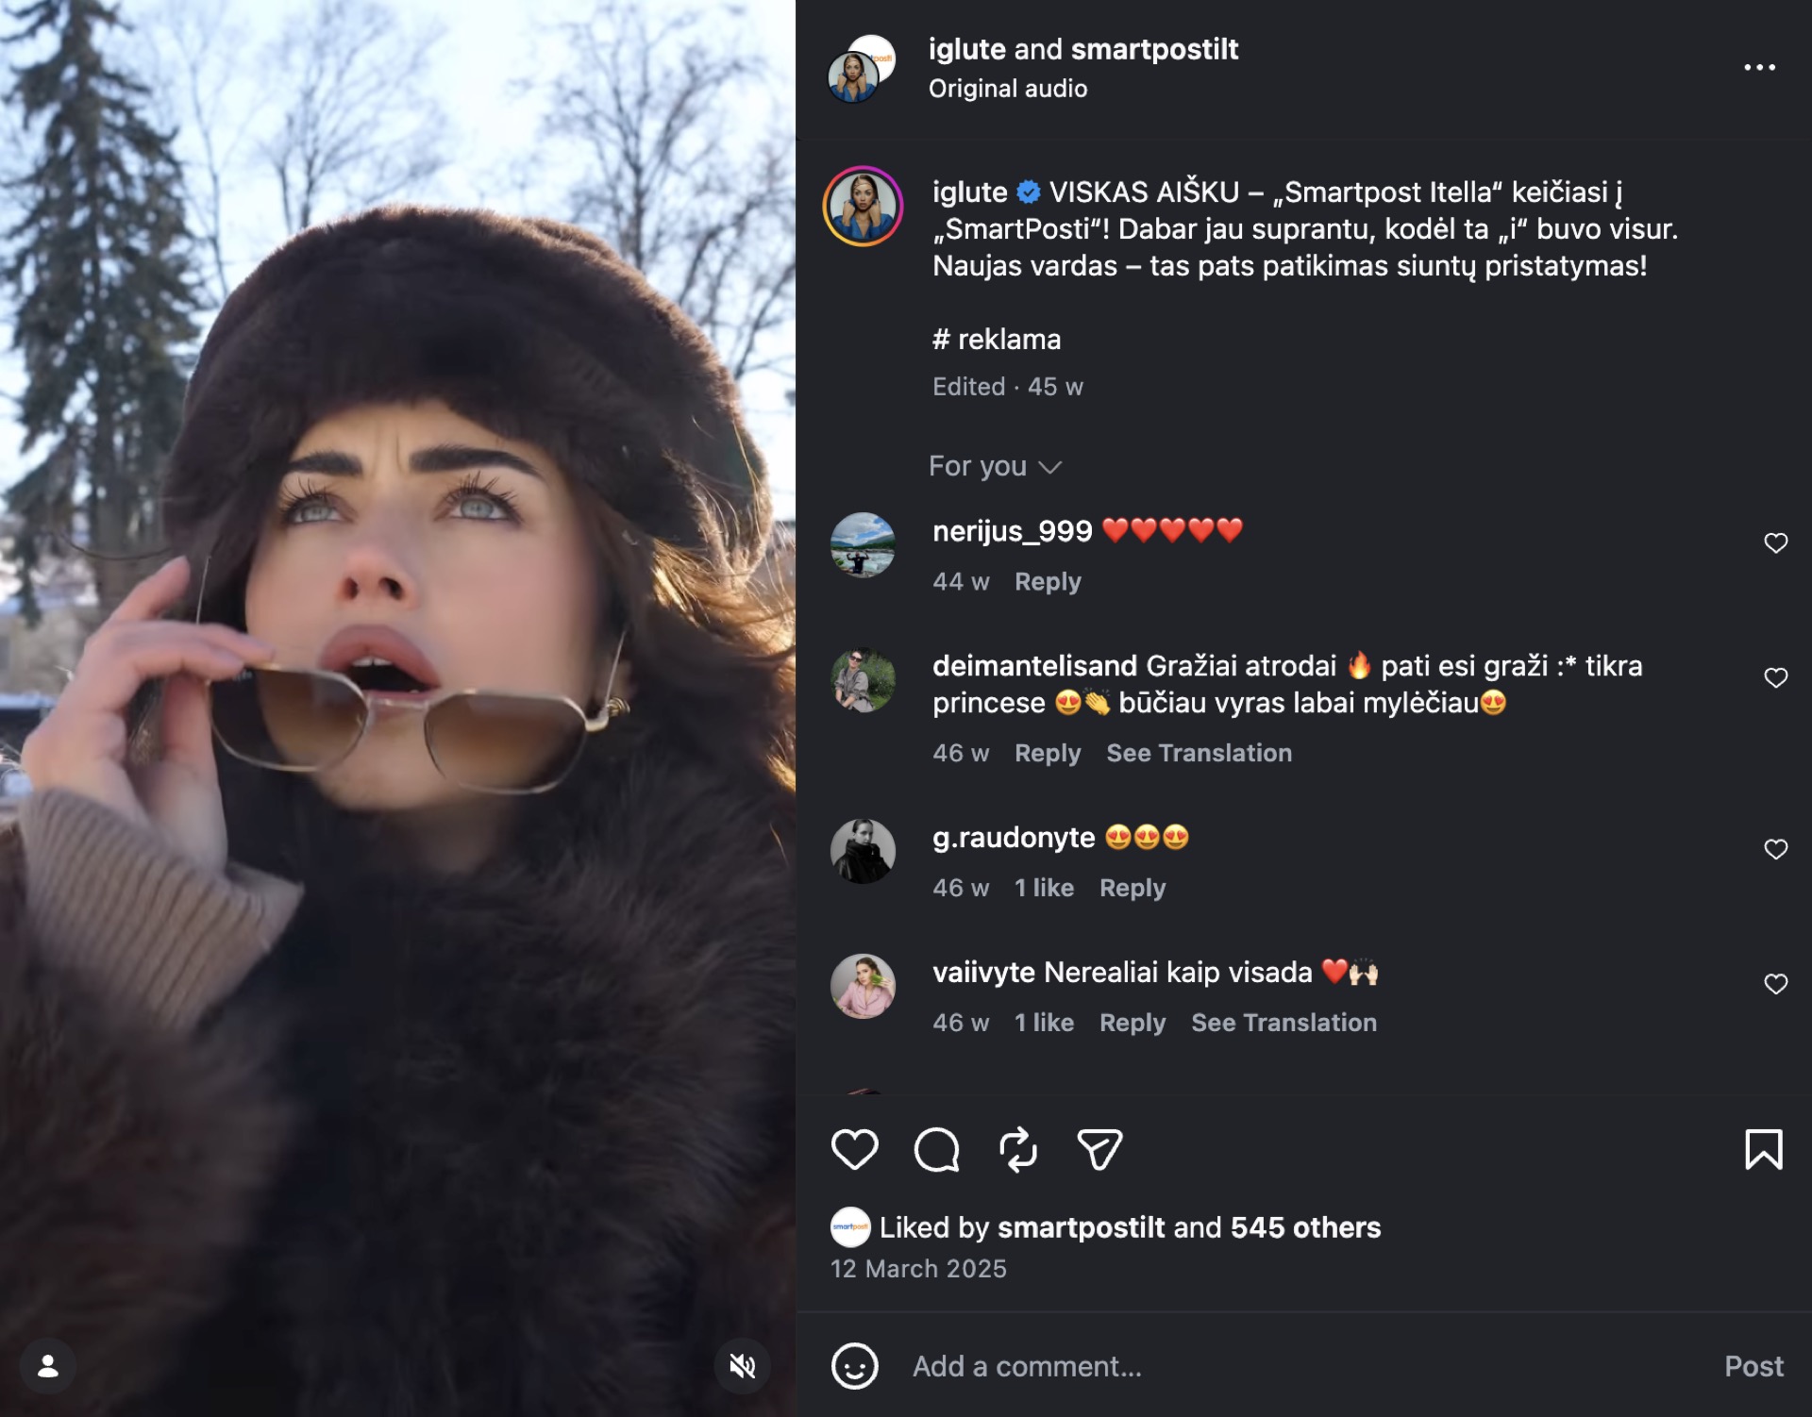Like the vaiivyte comment
The width and height of the screenshot is (1812, 1417).
tap(1775, 984)
